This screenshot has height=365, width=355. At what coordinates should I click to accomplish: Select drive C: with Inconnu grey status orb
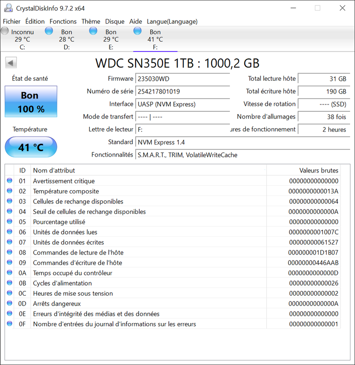pos(5,31)
